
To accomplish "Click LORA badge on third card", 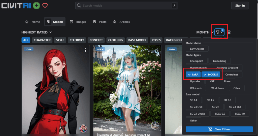I will click(x=172, y=49).
